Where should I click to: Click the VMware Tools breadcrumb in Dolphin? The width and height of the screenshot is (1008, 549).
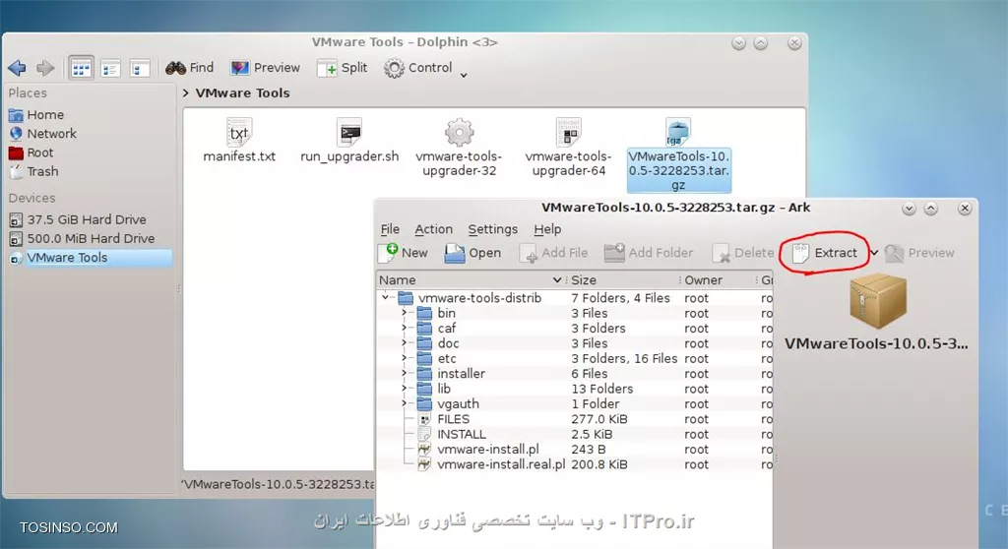tap(242, 93)
